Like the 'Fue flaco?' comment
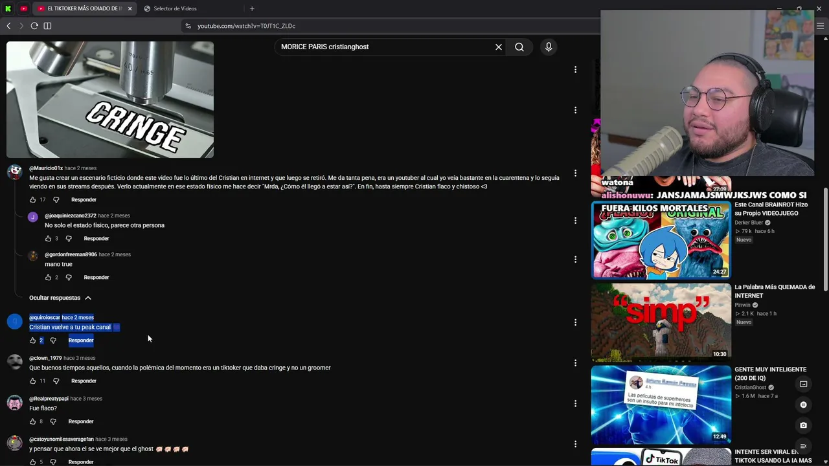The image size is (829, 466). click(33, 422)
